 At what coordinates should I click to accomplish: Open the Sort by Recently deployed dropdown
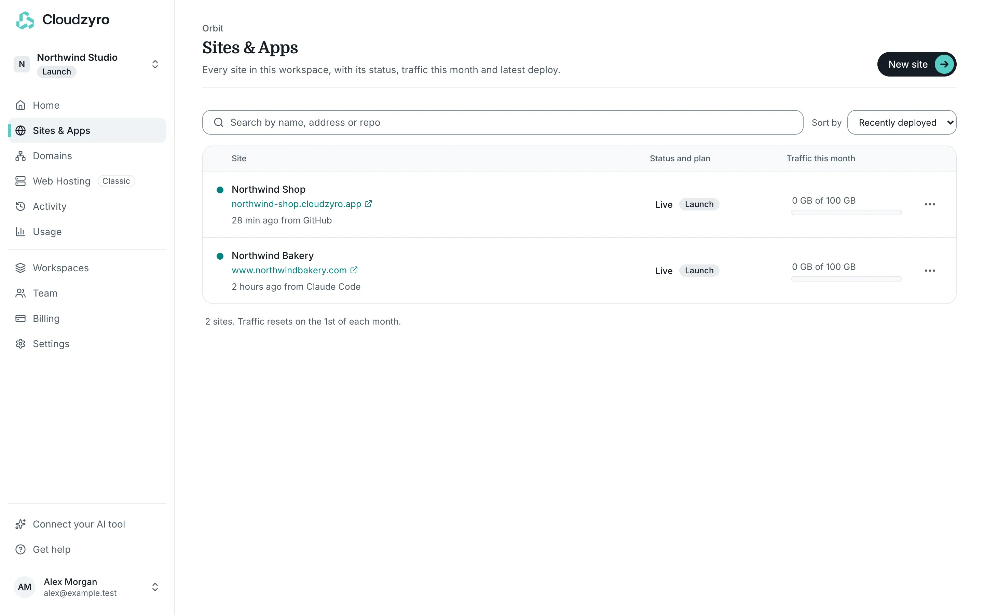(x=901, y=122)
